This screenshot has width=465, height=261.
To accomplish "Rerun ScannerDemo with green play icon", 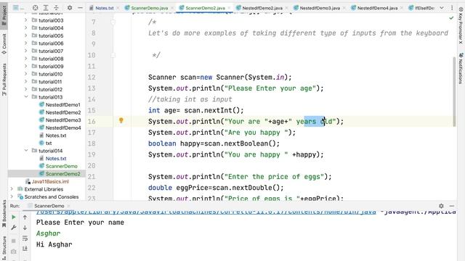I will (14, 217).
